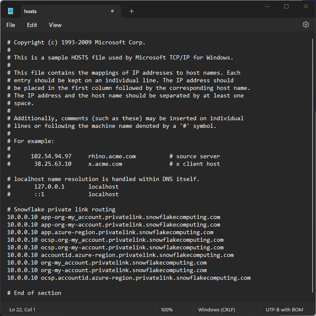This screenshot has height=316, width=316.
Task: Click the 'This file contains the mappings' line
Action: click(124, 73)
